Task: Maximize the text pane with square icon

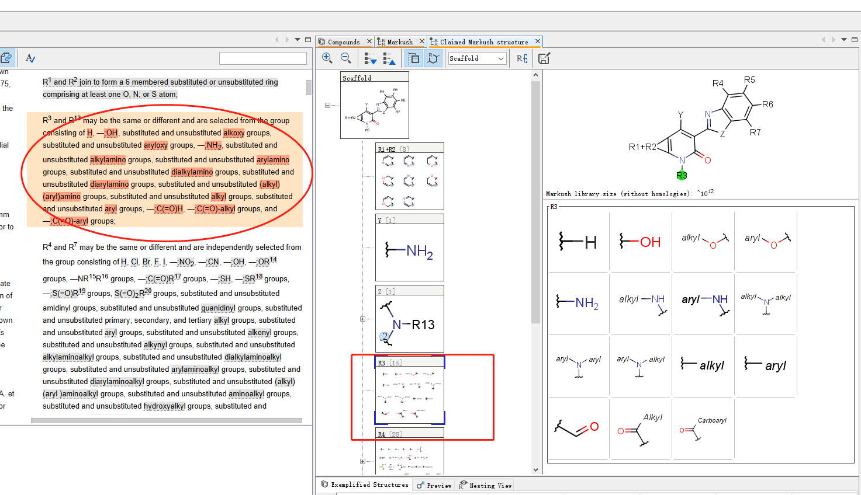Action: (308, 40)
